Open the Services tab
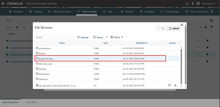This screenshot has width=220, height=107. point(127,12)
